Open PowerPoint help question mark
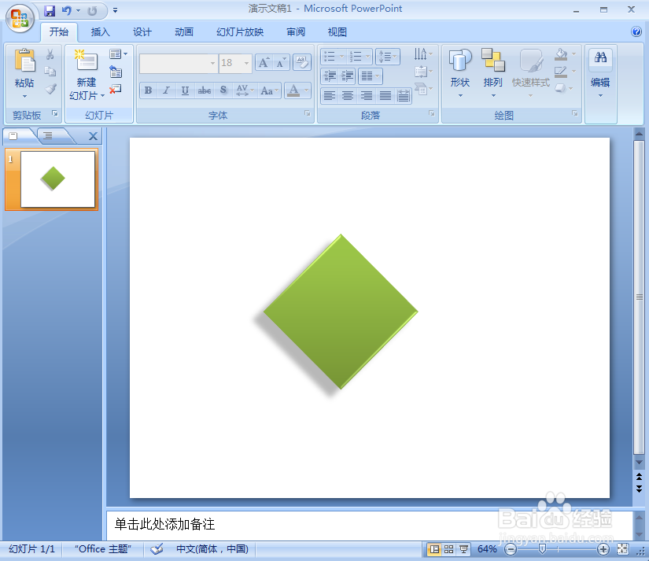 [636, 31]
